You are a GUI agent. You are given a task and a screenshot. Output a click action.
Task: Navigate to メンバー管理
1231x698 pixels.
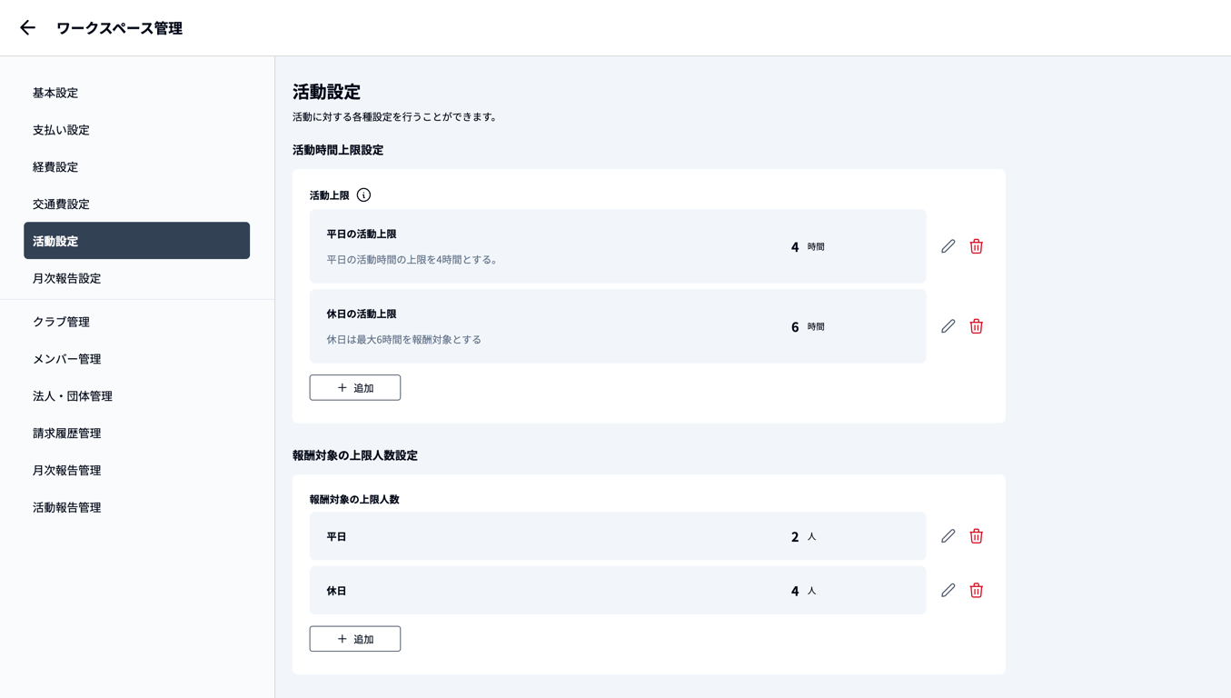pos(66,359)
